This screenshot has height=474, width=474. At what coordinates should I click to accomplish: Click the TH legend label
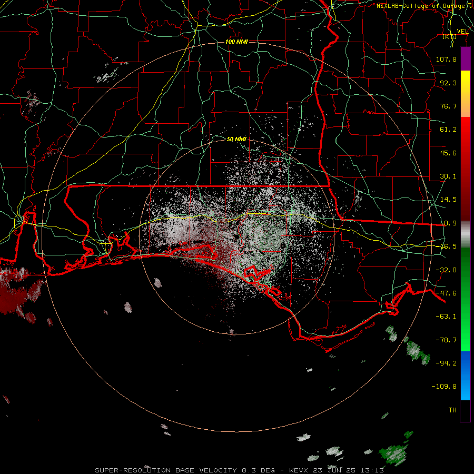[452, 410]
